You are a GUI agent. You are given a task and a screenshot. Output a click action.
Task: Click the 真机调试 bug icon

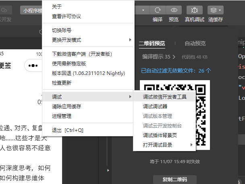[195, 10]
